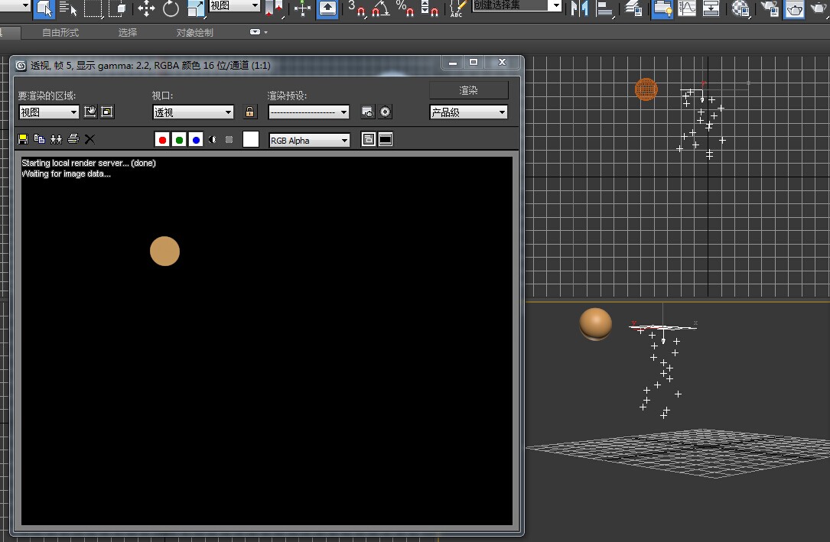This screenshot has width=830, height=542.
Task: Print the rendered image
Action: [x=73, y=139]
